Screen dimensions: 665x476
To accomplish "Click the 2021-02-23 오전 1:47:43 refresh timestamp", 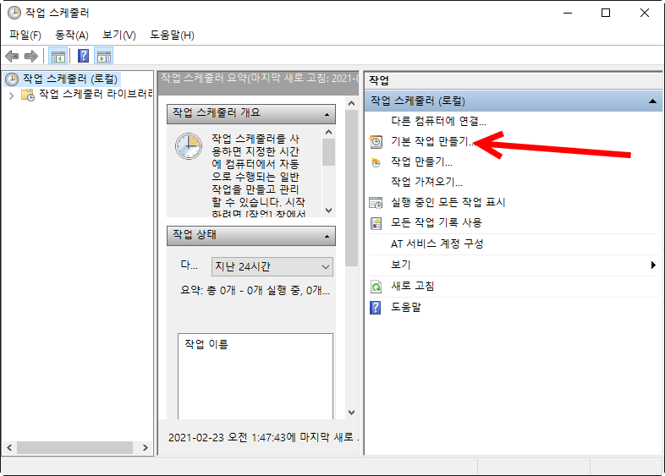I will [263, 437].
